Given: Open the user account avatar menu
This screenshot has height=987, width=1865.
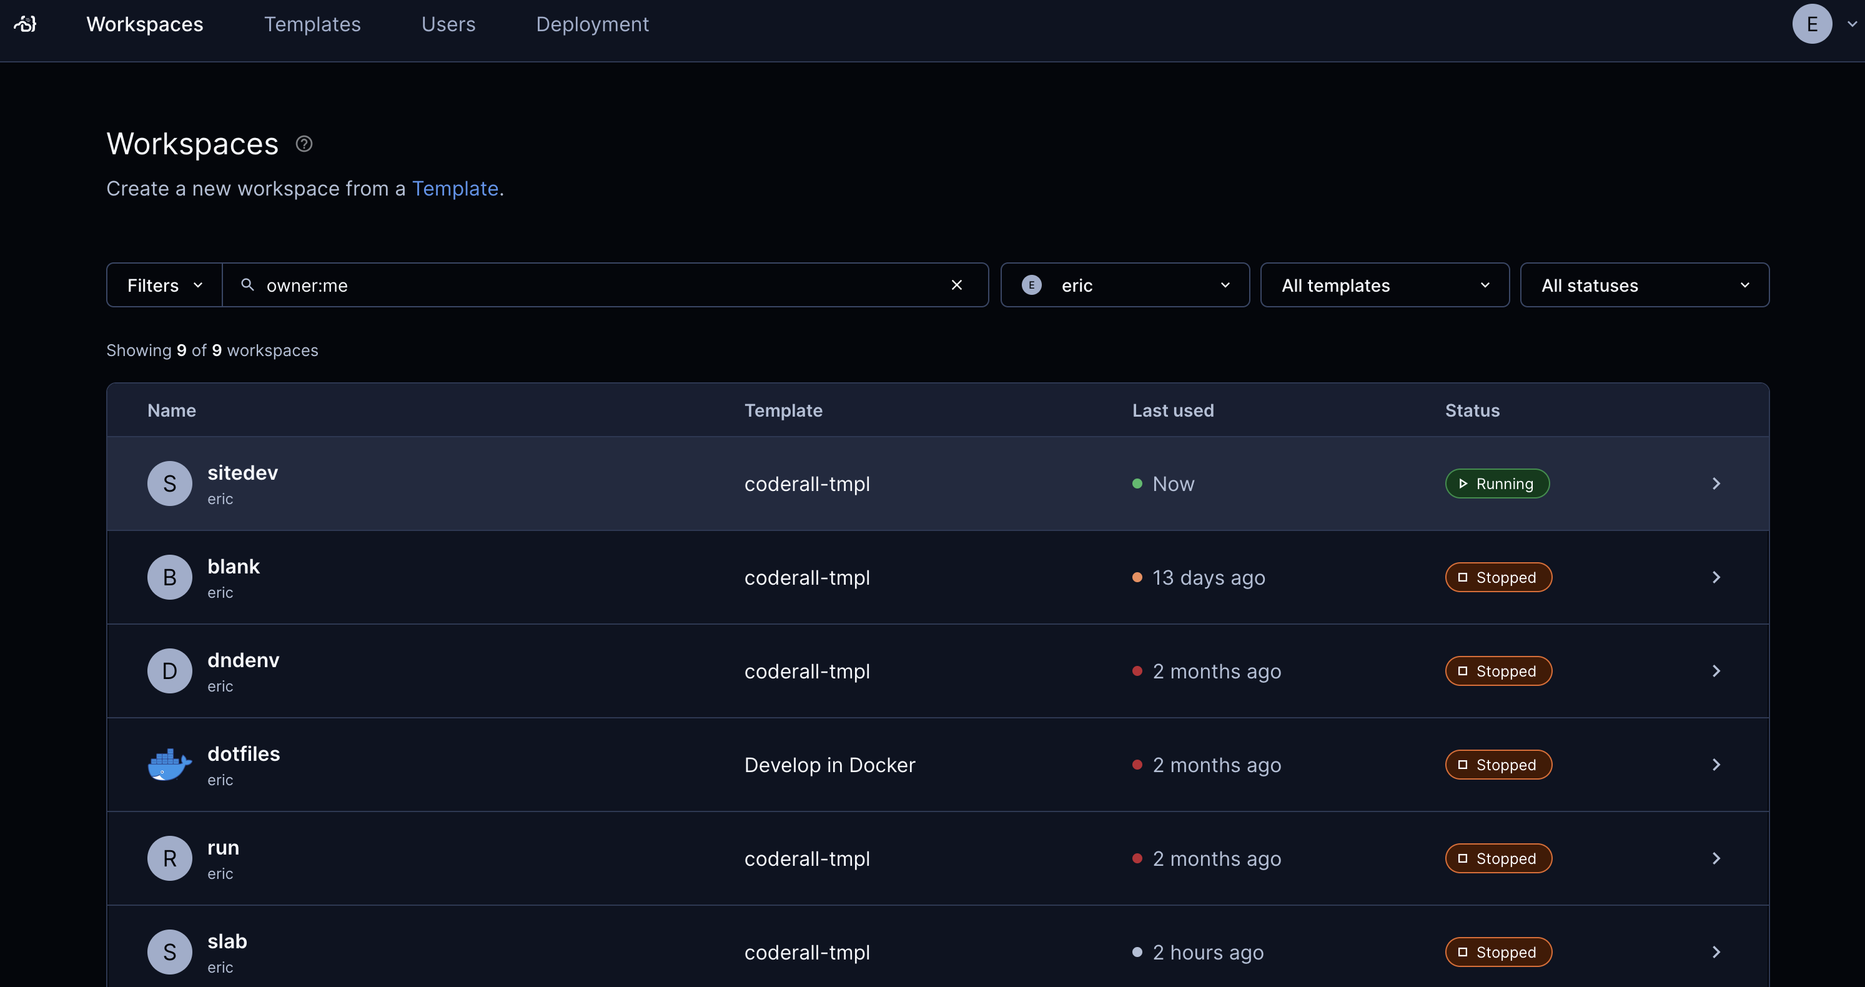Looking at the screenshot, I should [1811, 24].
